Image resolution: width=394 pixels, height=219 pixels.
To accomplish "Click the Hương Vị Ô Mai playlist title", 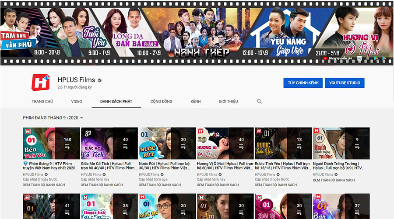I will point(225,165).
